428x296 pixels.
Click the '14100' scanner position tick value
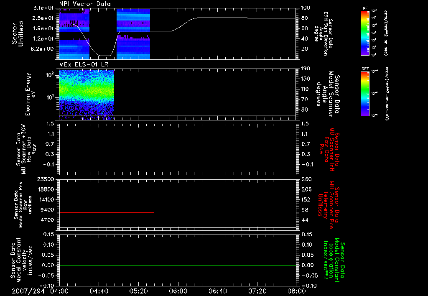point(45,199)
